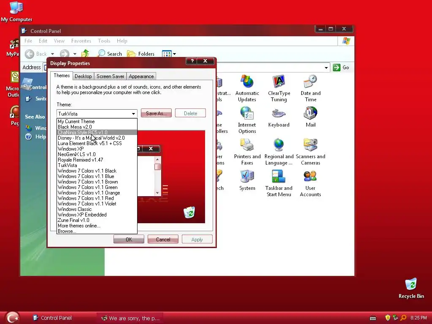Open the View menu

(x=59, y=41)
